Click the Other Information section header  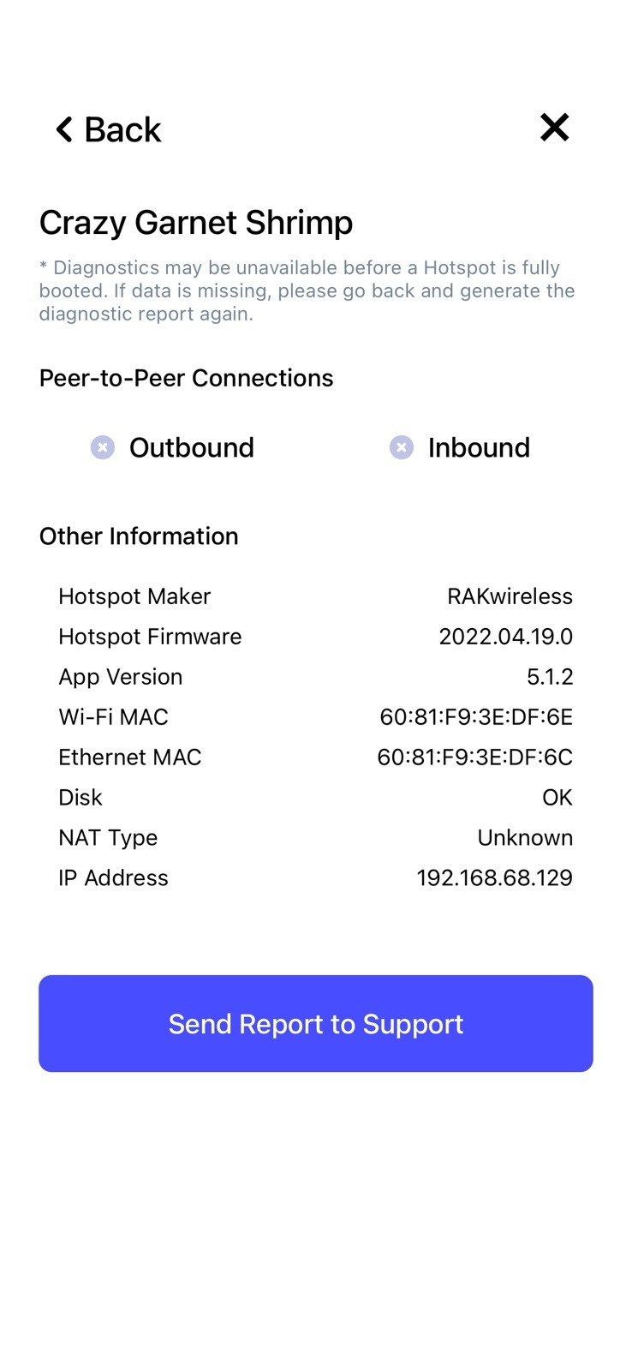click(x=139, y=536)
